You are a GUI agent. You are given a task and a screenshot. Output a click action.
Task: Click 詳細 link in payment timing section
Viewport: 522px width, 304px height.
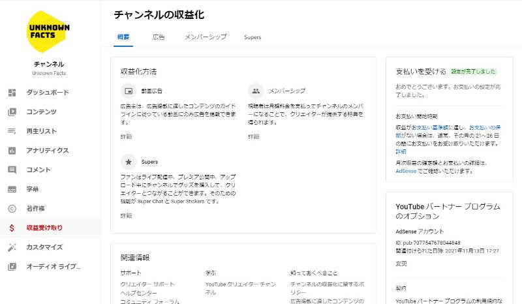[401, 151]
